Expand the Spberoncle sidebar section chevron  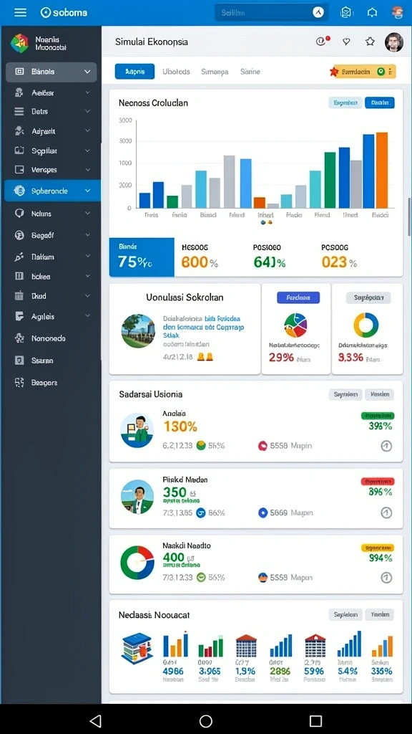[87, 191]
